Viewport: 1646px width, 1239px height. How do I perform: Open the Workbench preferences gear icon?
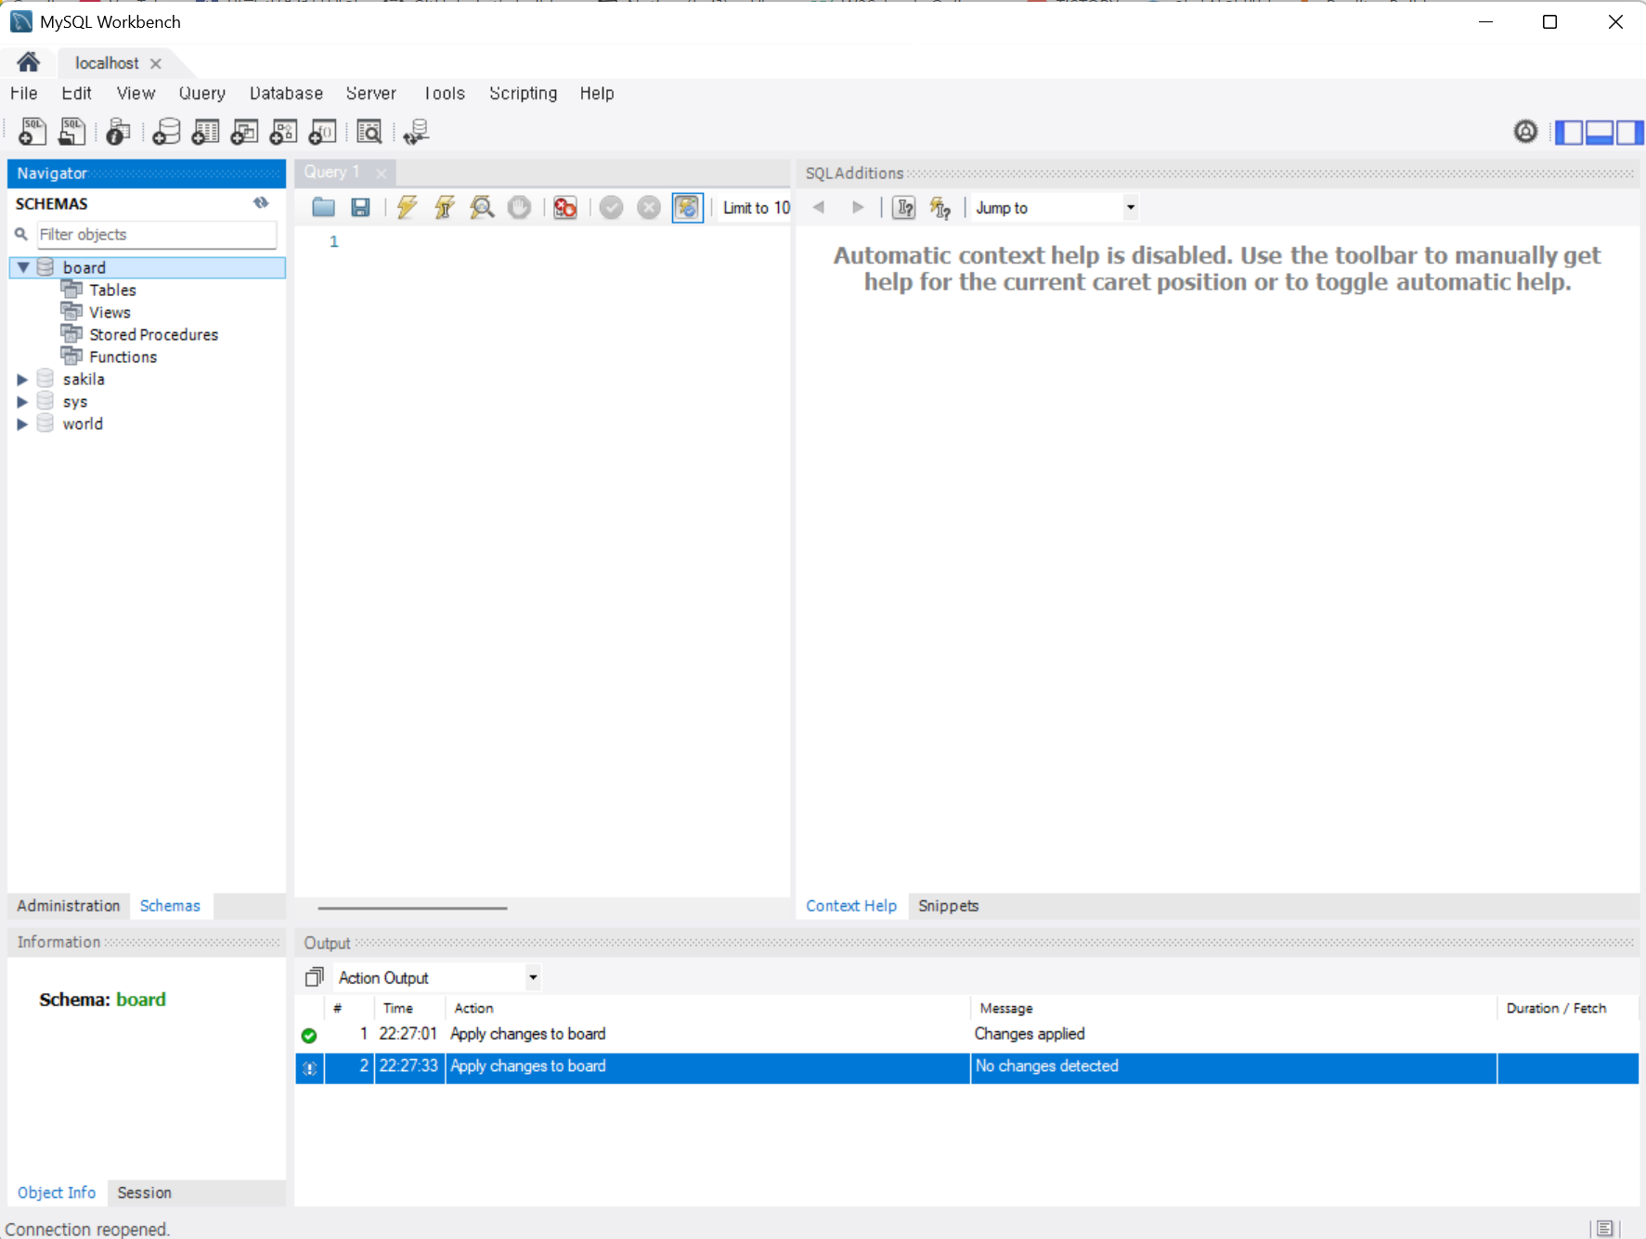click(1525, 132)
